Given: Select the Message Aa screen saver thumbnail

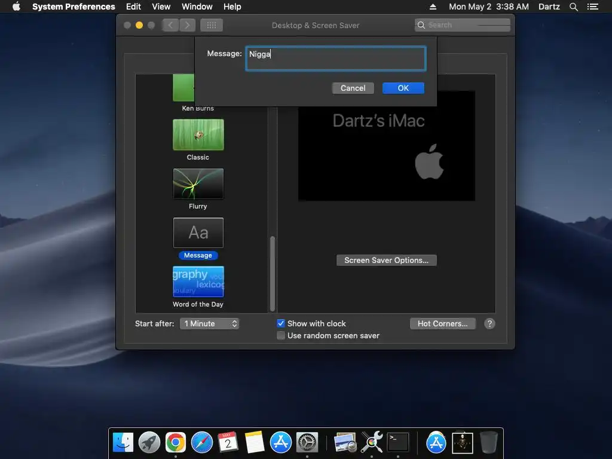Looking at the screenshot, I should point(198,232).
